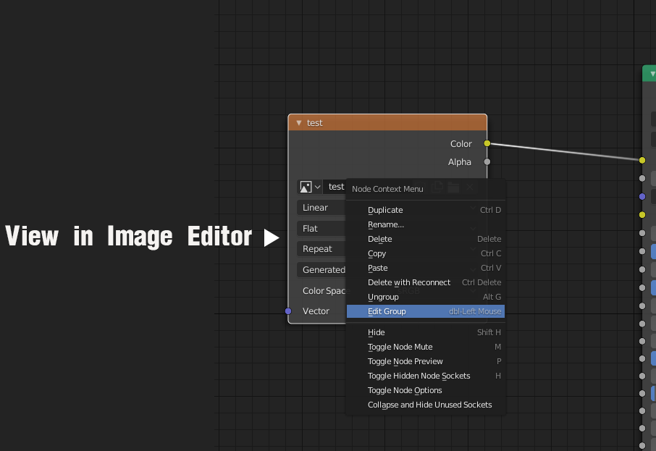656x451 pixels.
Task: Click the Color Space label in the test node
Action: click(324, 291)
